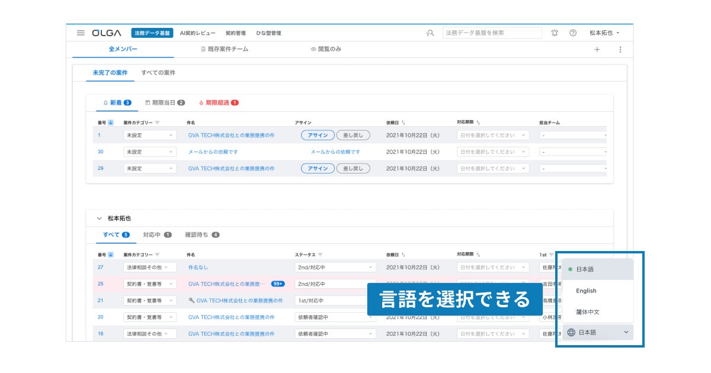Select the 確認待ち tab under 松本拓也
This screenshot has height=373, width=711.
pyautogui.click(x=203, y=234)
